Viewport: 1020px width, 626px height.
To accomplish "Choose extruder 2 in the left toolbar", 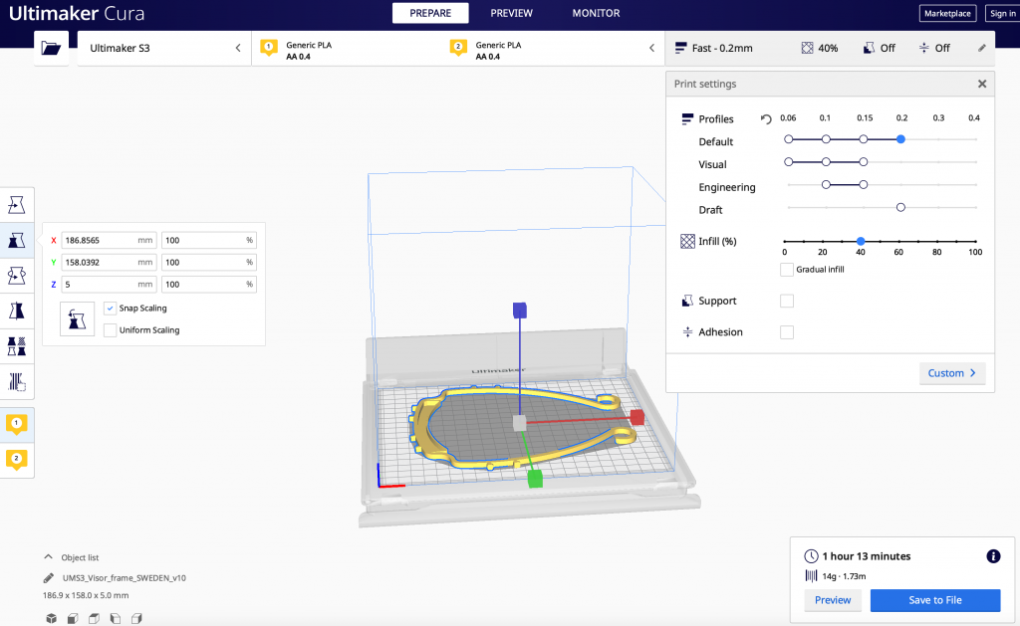I will [x=17, y=460].
